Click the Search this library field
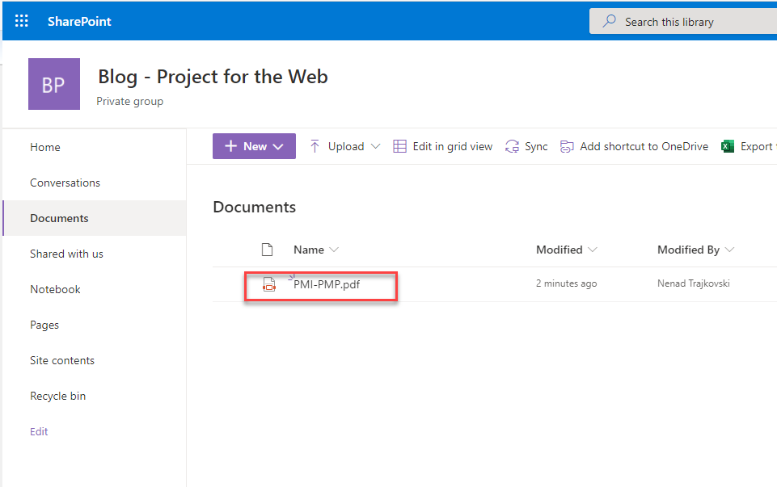Viewport: 777px width, 487px height. 687,22
